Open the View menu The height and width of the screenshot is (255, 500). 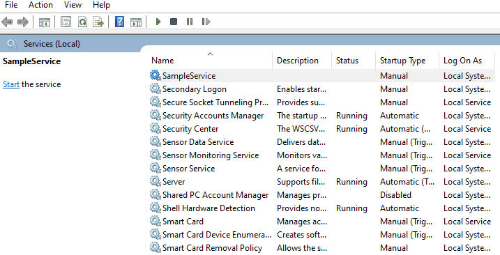click(x=73, y=5)
